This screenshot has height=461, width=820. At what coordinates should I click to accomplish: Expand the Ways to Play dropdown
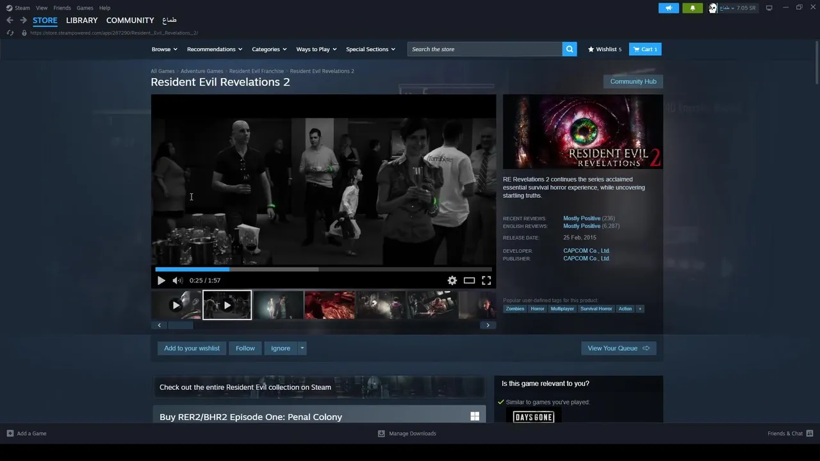coord(316,49)
